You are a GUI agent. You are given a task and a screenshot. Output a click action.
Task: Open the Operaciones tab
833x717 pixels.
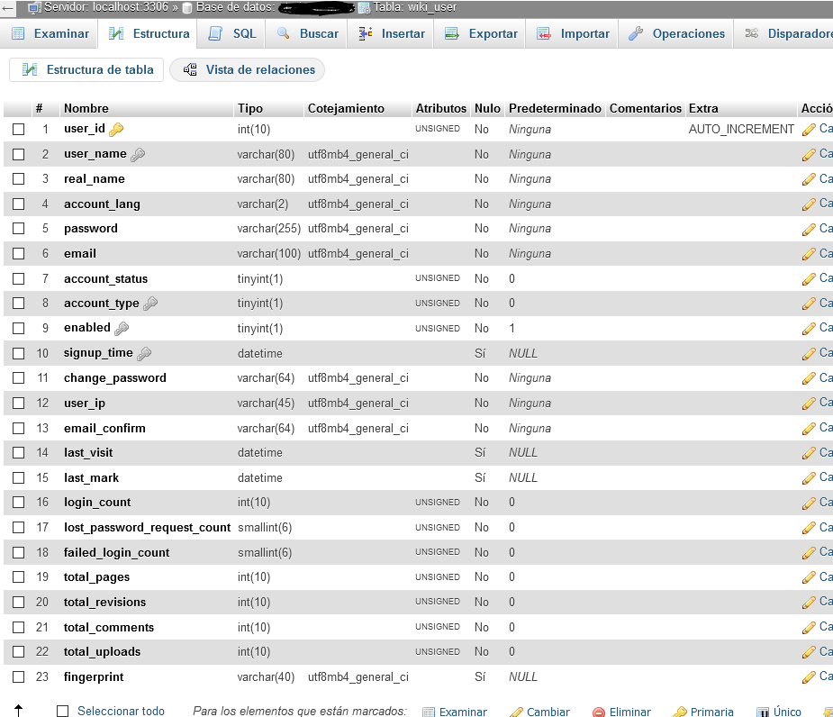(x=677, y=34)
